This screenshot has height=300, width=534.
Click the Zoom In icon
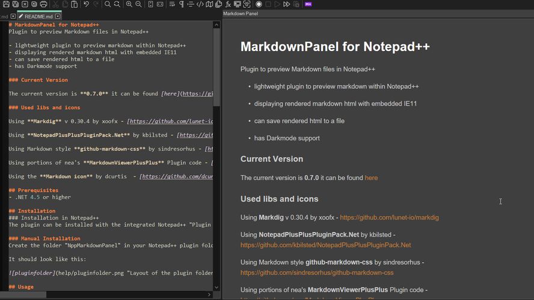[x=129, y=4]
